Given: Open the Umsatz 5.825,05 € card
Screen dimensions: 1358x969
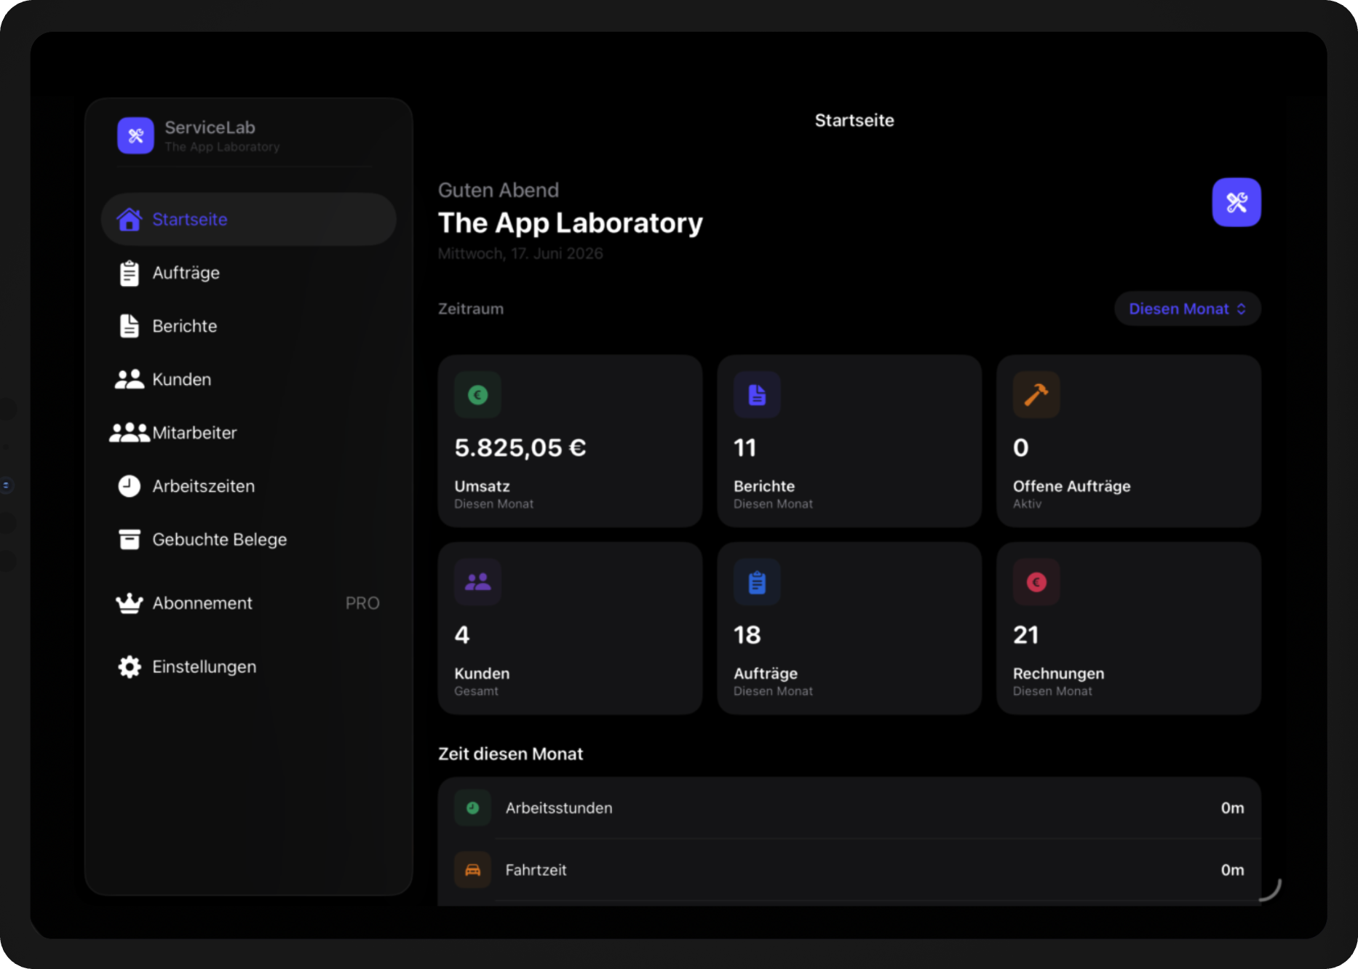Looking at the screenshot, I should pyautogui.click(x=570, y=441).
